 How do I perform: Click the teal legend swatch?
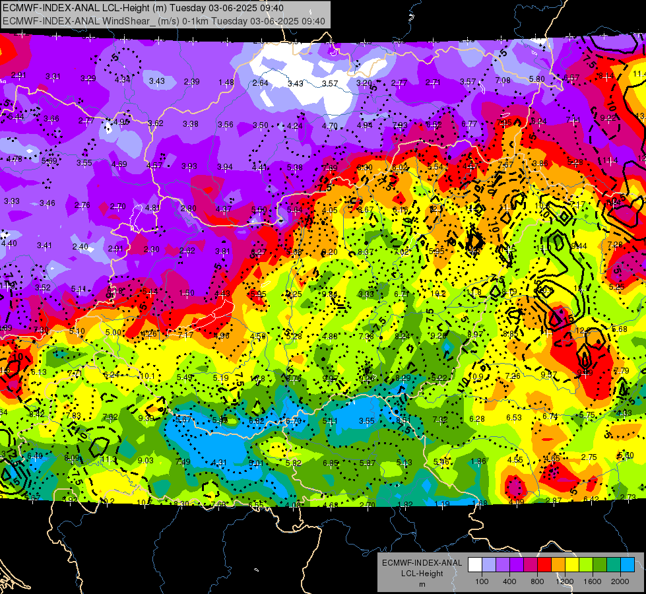click(x=614, y=565)
